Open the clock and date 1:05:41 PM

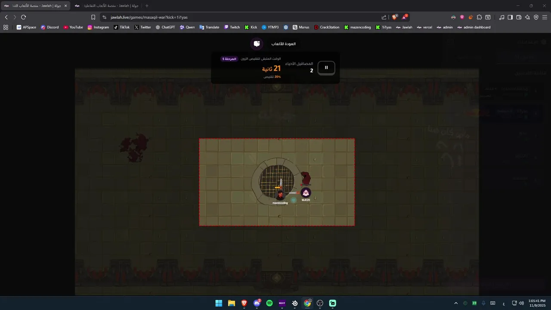(537, 303)
